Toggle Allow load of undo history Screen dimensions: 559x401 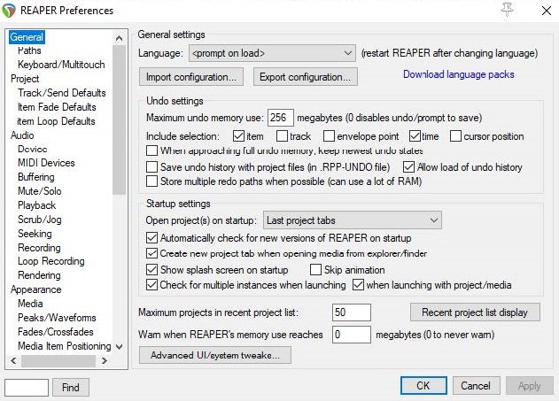coord(408,166)
